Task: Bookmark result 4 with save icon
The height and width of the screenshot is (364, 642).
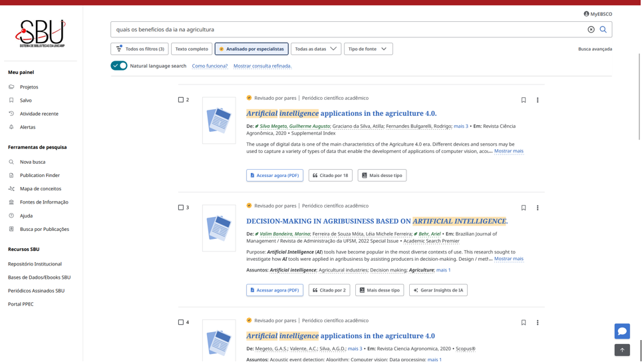Action: pos(524,323)
